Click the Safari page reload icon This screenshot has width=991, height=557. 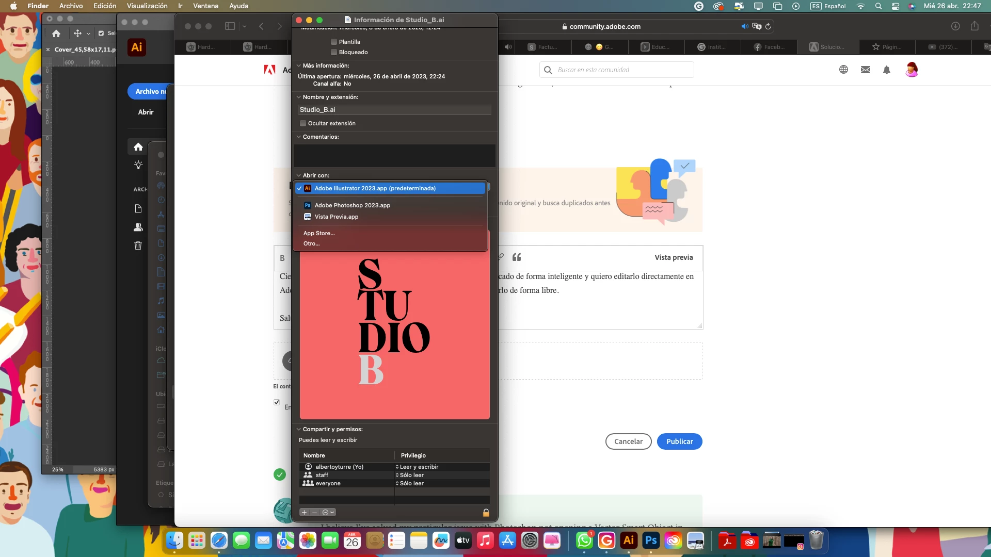pos(768,26)
